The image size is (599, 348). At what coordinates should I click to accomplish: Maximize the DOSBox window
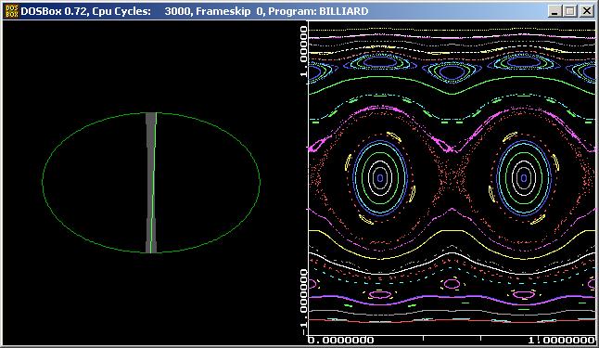[569, 11]
